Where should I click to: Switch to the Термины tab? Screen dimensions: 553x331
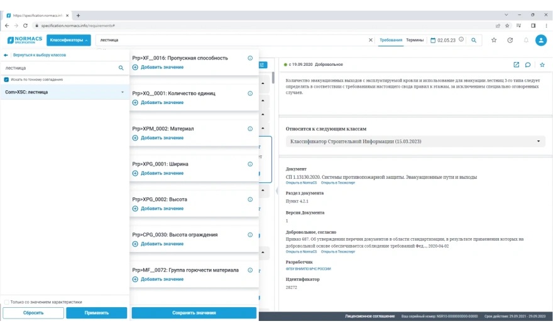[414, 40]
